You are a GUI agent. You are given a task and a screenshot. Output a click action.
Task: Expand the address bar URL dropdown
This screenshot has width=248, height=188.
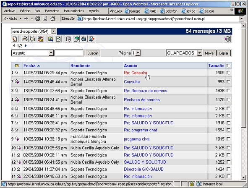pos(242,18)
